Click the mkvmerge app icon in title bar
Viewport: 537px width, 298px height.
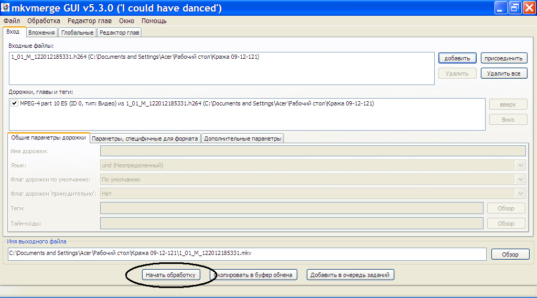coord(6,8)
